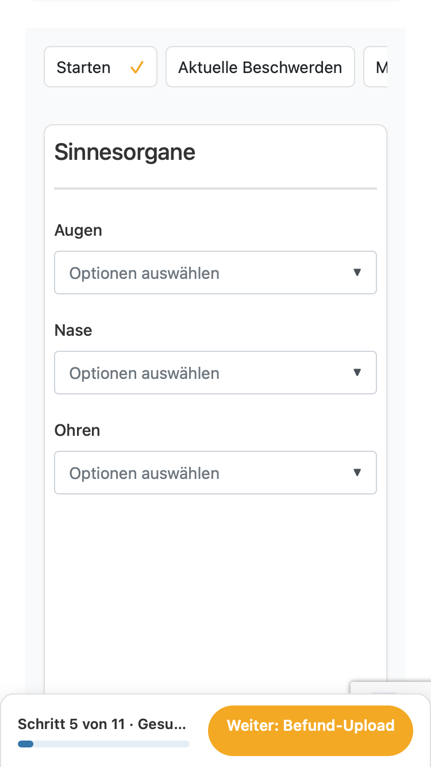Click the orange checkmark on Starten
Viewport: 431px width, 767px height.
pyautogui.click(x=136, y=67)
